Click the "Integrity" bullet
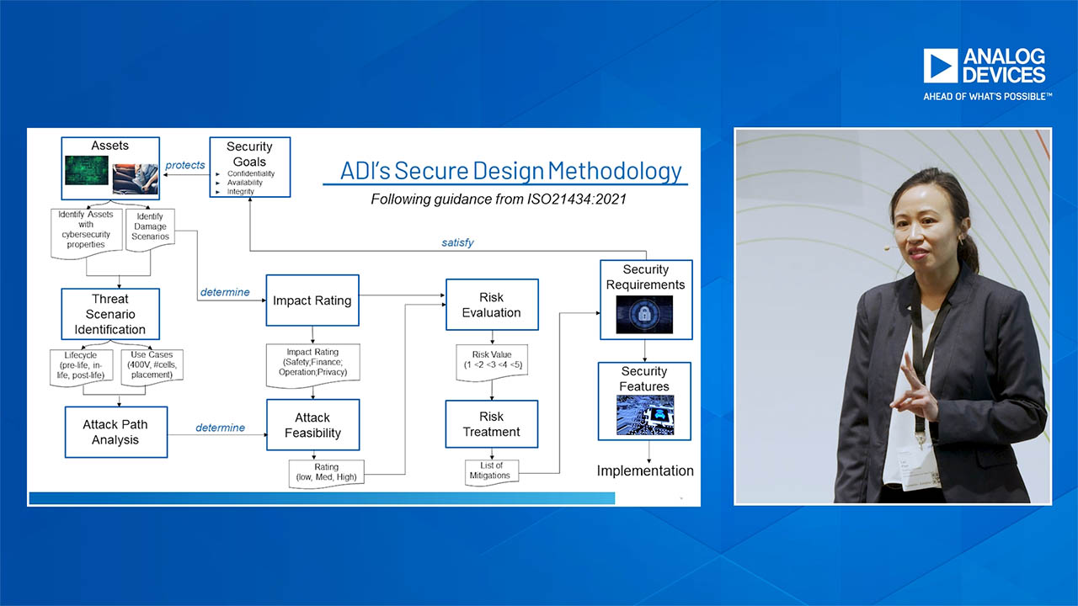Image resolution: width=1078 pixels, height=606 pixels. coord(241,192)
